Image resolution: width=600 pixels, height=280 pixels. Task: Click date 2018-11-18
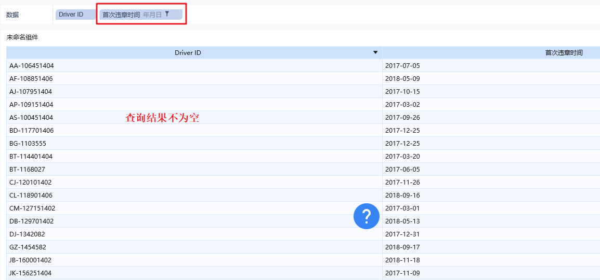pos(402,260)
